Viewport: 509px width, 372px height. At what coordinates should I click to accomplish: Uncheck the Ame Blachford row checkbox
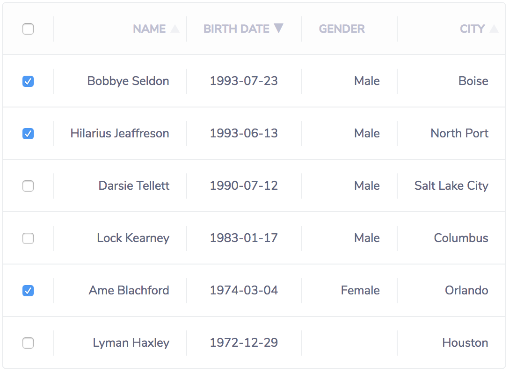pos(28,291)
